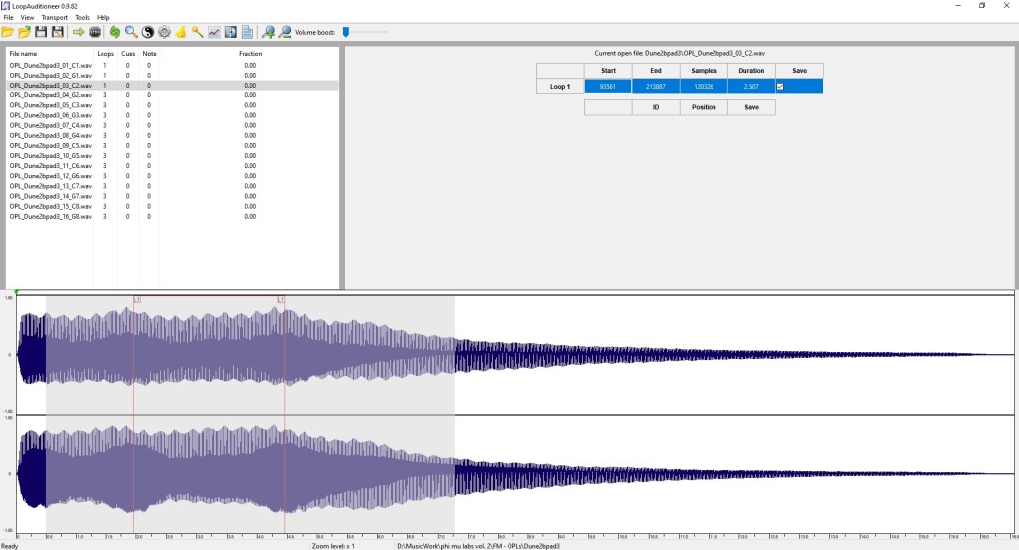Viewport: 1019px width, 550px height.
Task: Select OPL_Dune2bpad3_16_G8.wav in file list
Action: pos(51,216)
